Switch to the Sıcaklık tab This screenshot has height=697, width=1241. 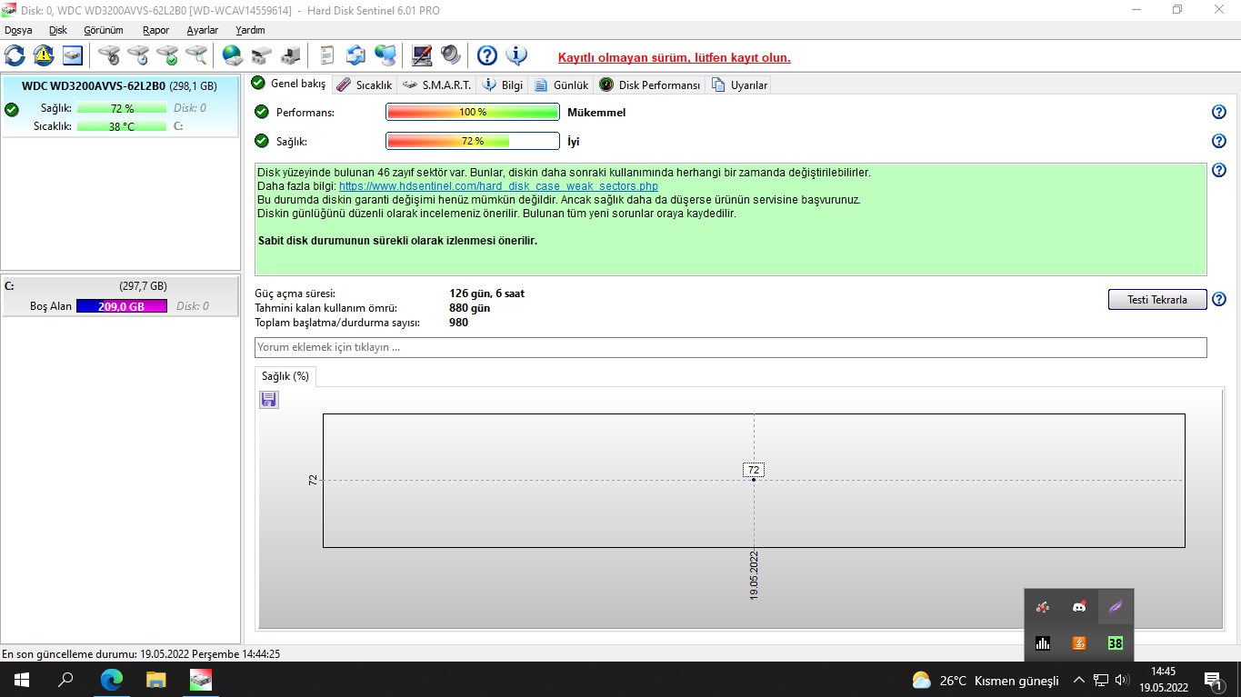365,85
